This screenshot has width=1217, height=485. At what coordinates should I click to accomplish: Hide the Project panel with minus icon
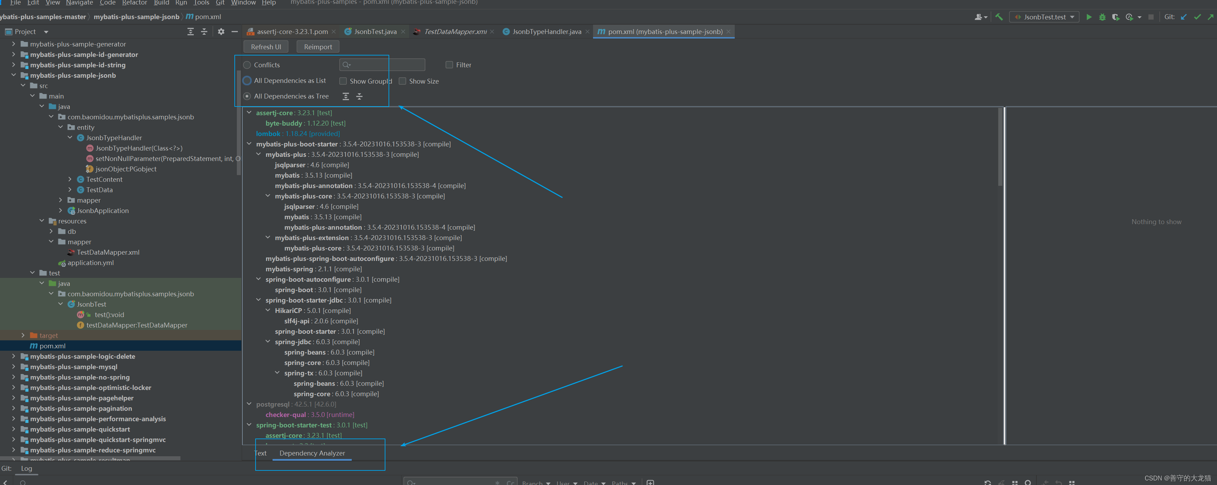(x=234, y=32)
